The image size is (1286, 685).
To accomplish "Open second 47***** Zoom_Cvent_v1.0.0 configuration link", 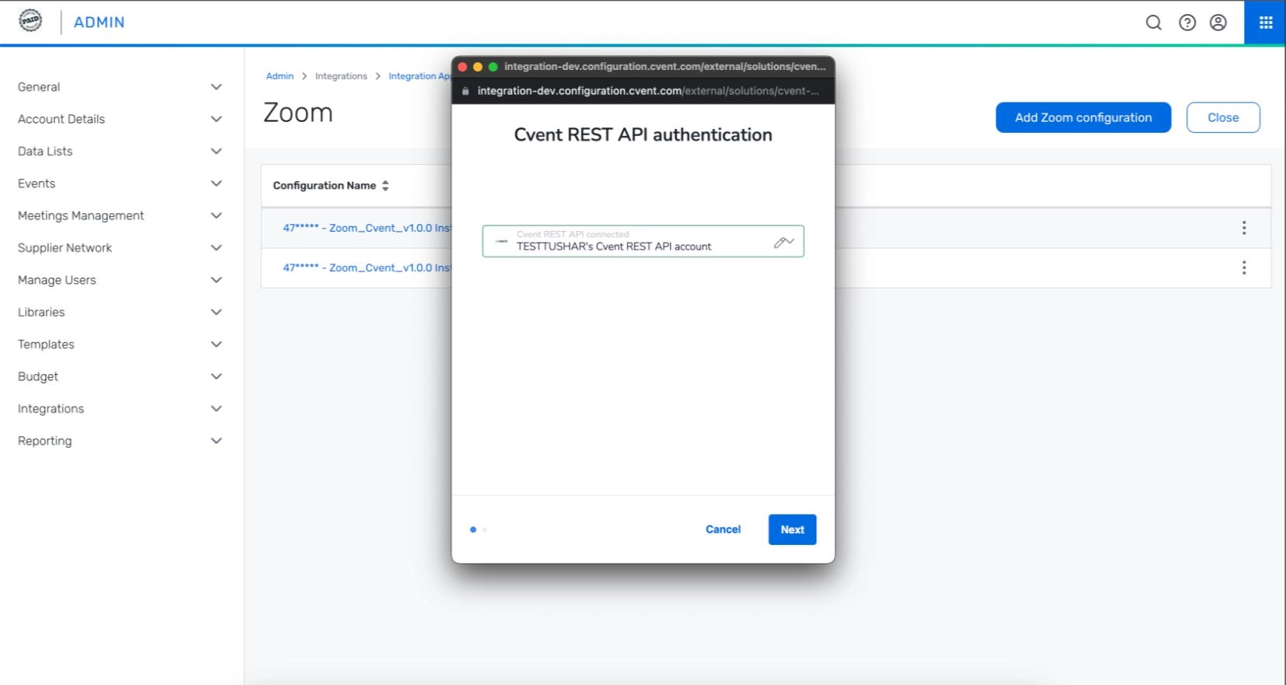I will (366, 267).
